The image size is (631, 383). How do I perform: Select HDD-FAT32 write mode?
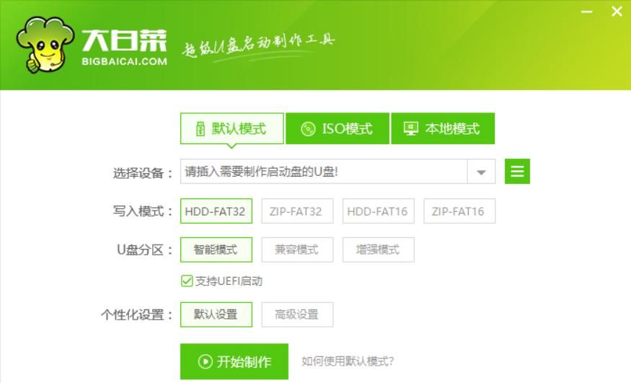(216, 211)
